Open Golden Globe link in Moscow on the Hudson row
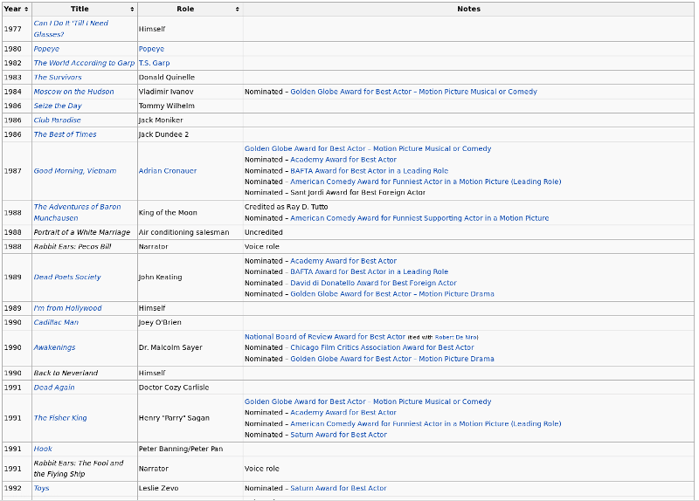Viewport: 699px width, 501px height. pyautogui.click(x=413, y=92)
